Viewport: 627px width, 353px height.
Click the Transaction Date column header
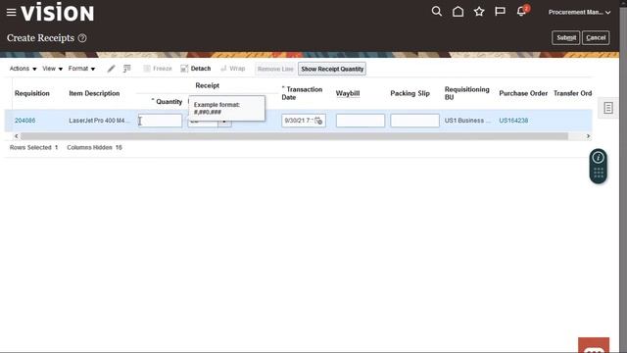(x=302, y=93)
